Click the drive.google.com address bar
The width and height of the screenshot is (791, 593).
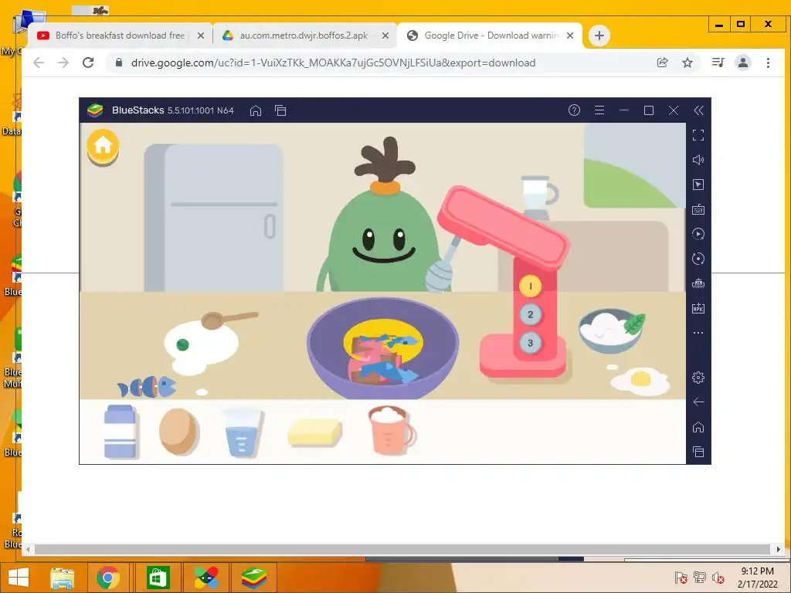[333, 63]
